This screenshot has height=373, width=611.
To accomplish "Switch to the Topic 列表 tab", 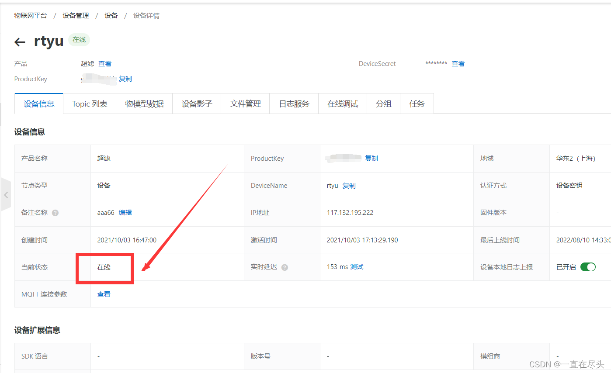I will click(x=90, y=104).
